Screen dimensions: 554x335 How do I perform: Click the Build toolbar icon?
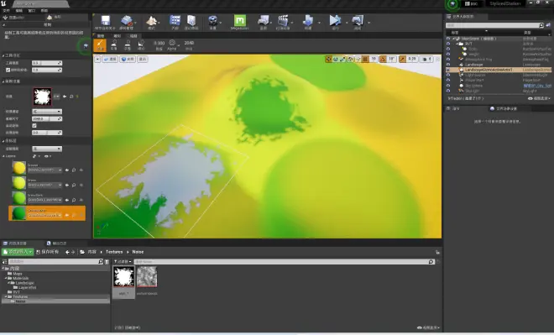click(308, 20)
